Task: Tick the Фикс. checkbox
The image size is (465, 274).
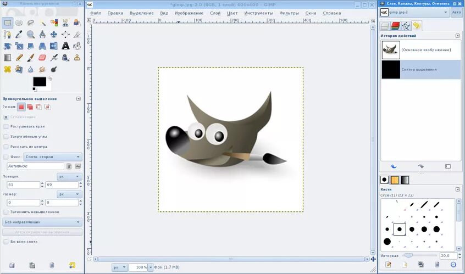Action: [5, 156]
